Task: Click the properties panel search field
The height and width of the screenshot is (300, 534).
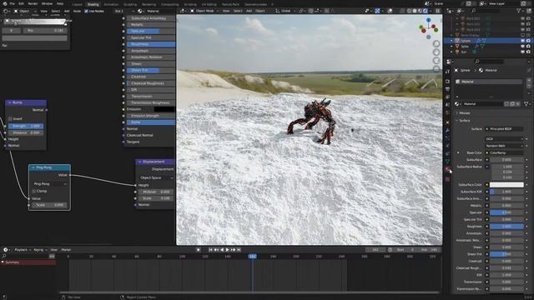Action: point(489,62)
